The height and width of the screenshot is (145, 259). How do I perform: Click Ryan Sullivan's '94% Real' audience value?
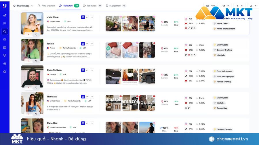pyautogui.click(x=176, y=77)
